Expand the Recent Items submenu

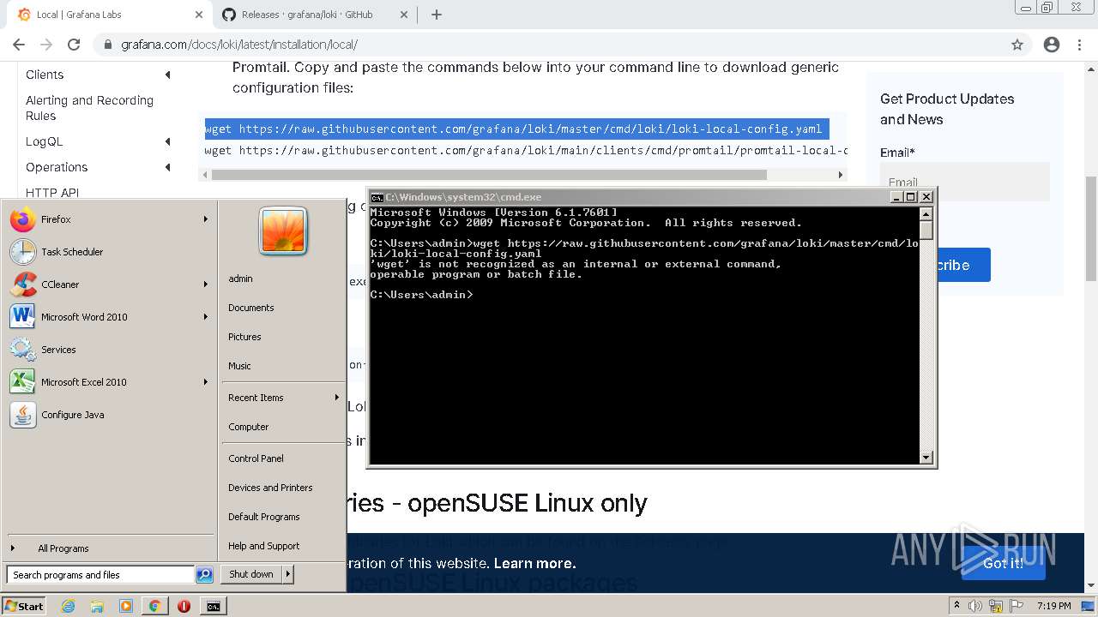(337, 398)
